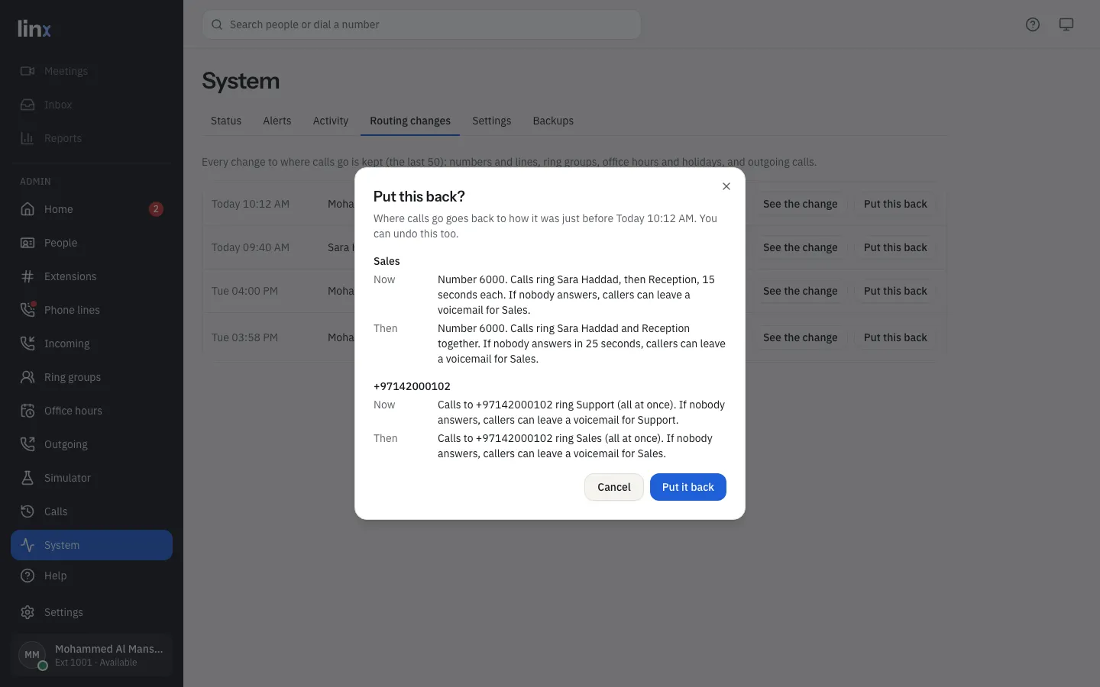This screenshot has width=1100, height=687.
Task: Open Ring groups via its people icon
Action: point(27,377)
